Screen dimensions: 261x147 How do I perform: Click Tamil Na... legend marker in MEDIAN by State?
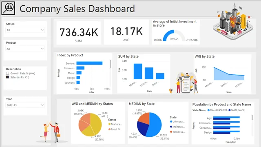(171, 132)
